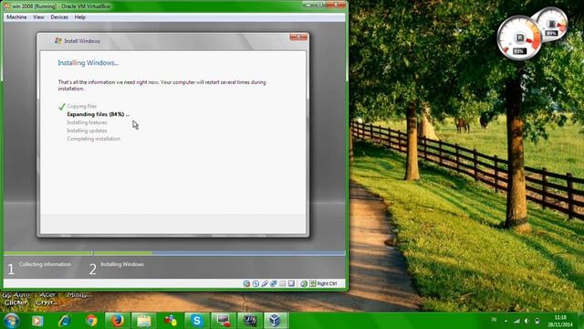Open the Machine menu in VirtualBox

[x=16, y=17]
